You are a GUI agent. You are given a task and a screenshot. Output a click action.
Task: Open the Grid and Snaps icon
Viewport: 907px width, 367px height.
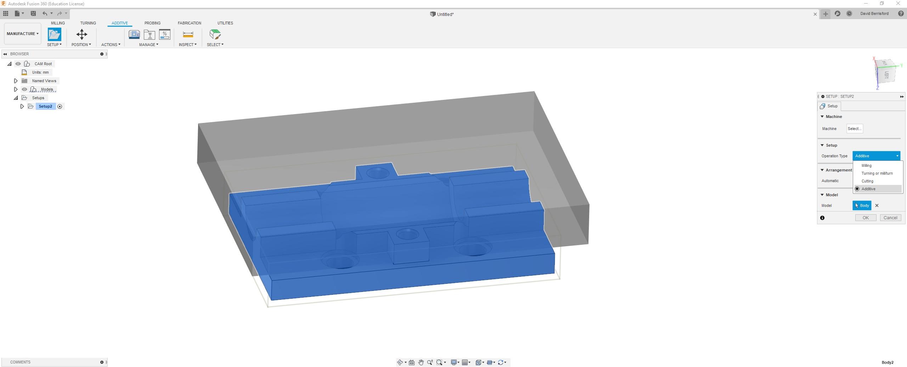(465, 362)
